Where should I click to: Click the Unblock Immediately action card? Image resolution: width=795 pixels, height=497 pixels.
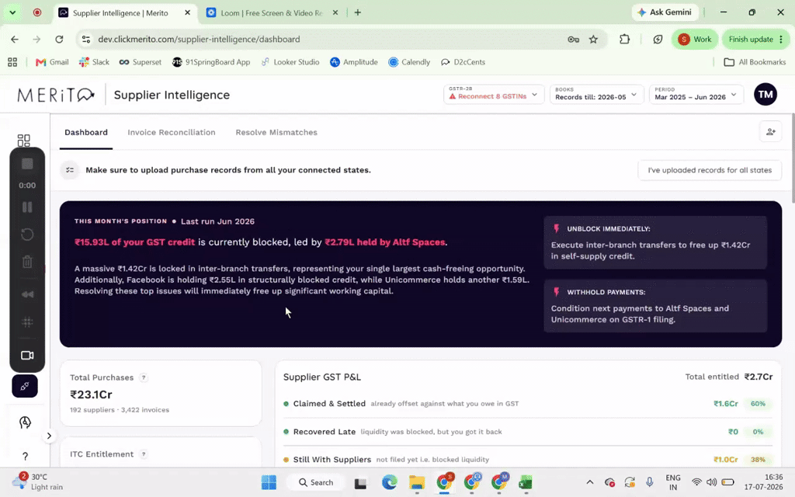coord(655,242)
